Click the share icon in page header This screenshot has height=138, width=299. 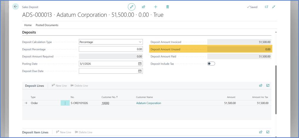(143, 7)
